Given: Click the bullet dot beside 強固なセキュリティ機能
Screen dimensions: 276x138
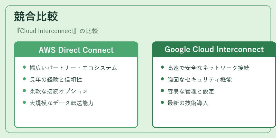Looking at the screenshot, I should [x=162, y=79].
